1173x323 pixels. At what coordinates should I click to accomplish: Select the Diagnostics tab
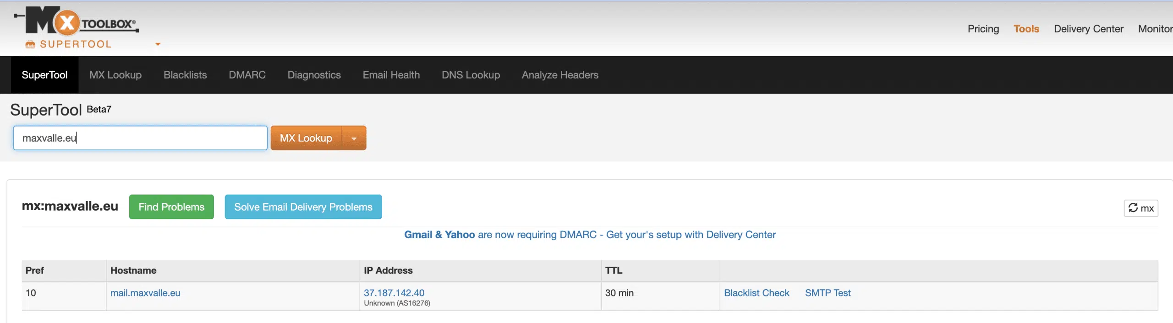[x=314, y=75]
